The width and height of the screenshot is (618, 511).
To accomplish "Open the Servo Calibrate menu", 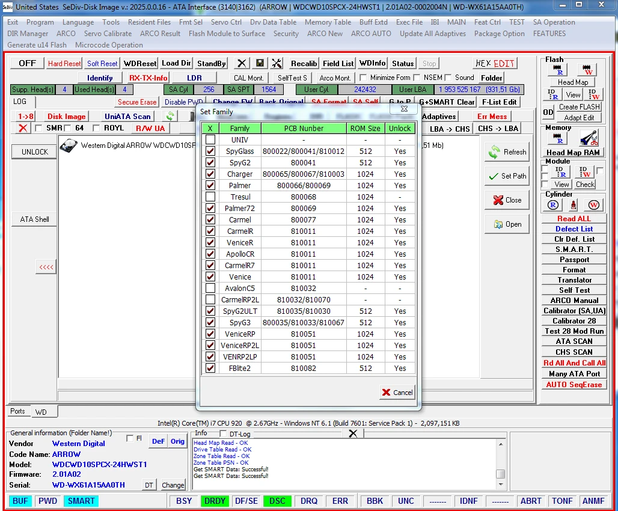I will (x=108, y=34).
